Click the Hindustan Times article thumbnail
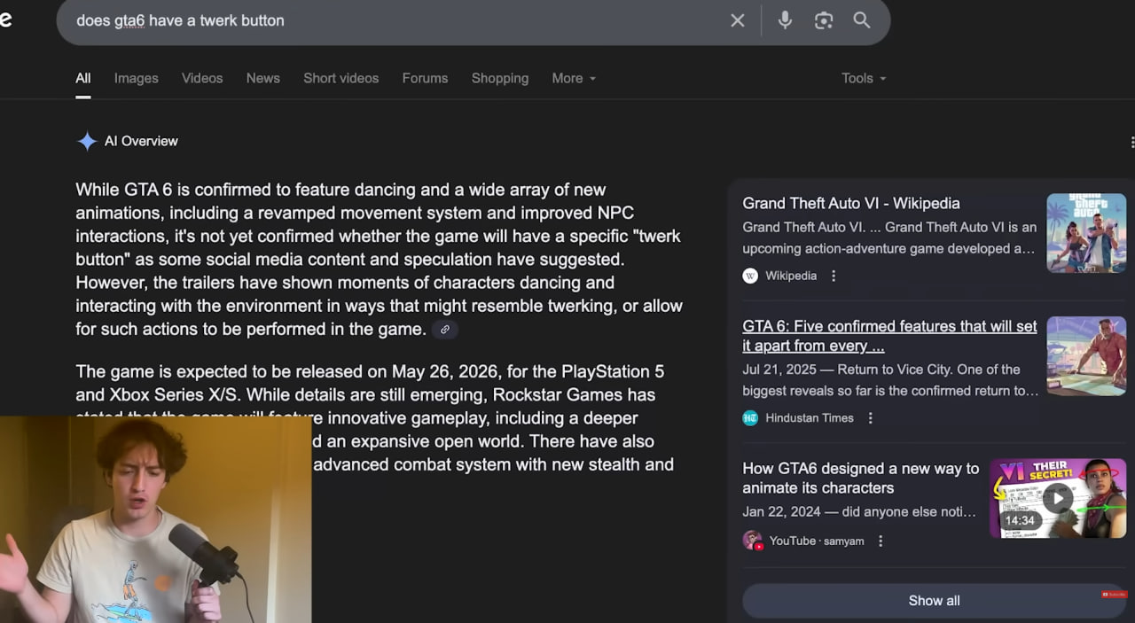1135x623 pixels. tap(1085, 356)
